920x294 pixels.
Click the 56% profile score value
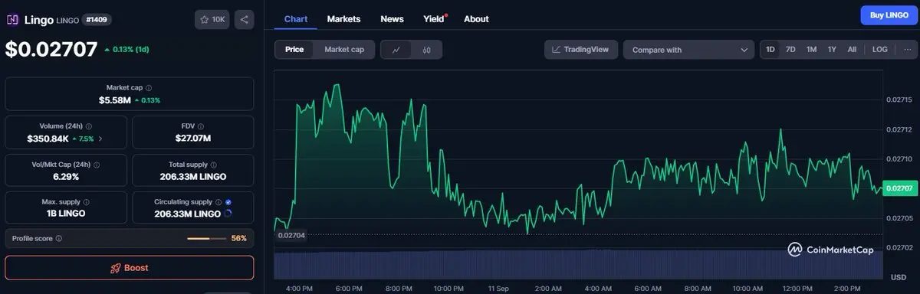tap(239, 239)
